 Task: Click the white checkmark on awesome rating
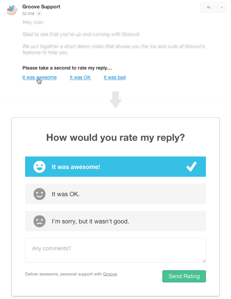point(191,167)
